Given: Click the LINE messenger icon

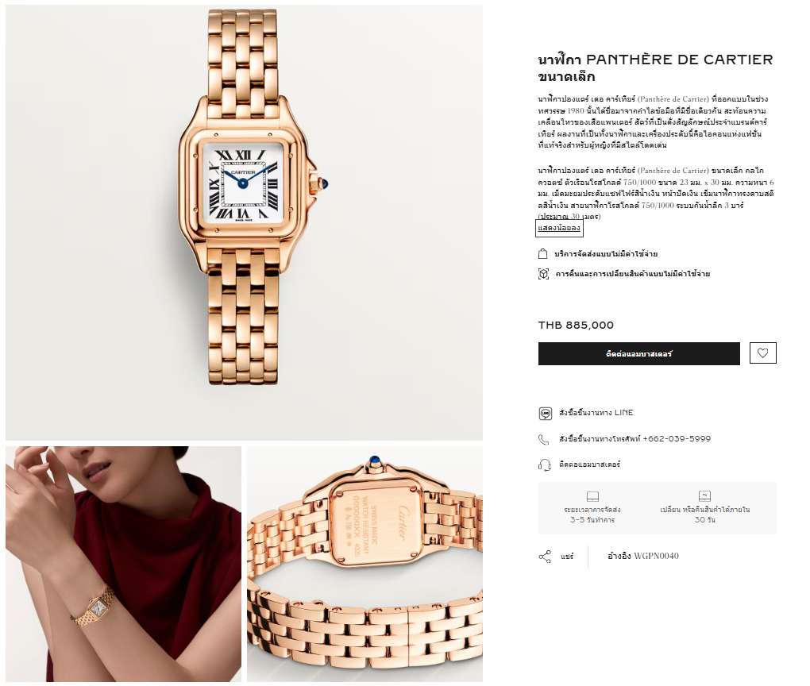Looking at the screenshot, I should coord(545,413).
